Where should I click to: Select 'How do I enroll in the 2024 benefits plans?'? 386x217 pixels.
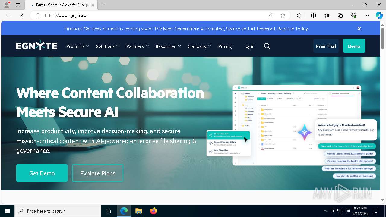coord(350,154)
